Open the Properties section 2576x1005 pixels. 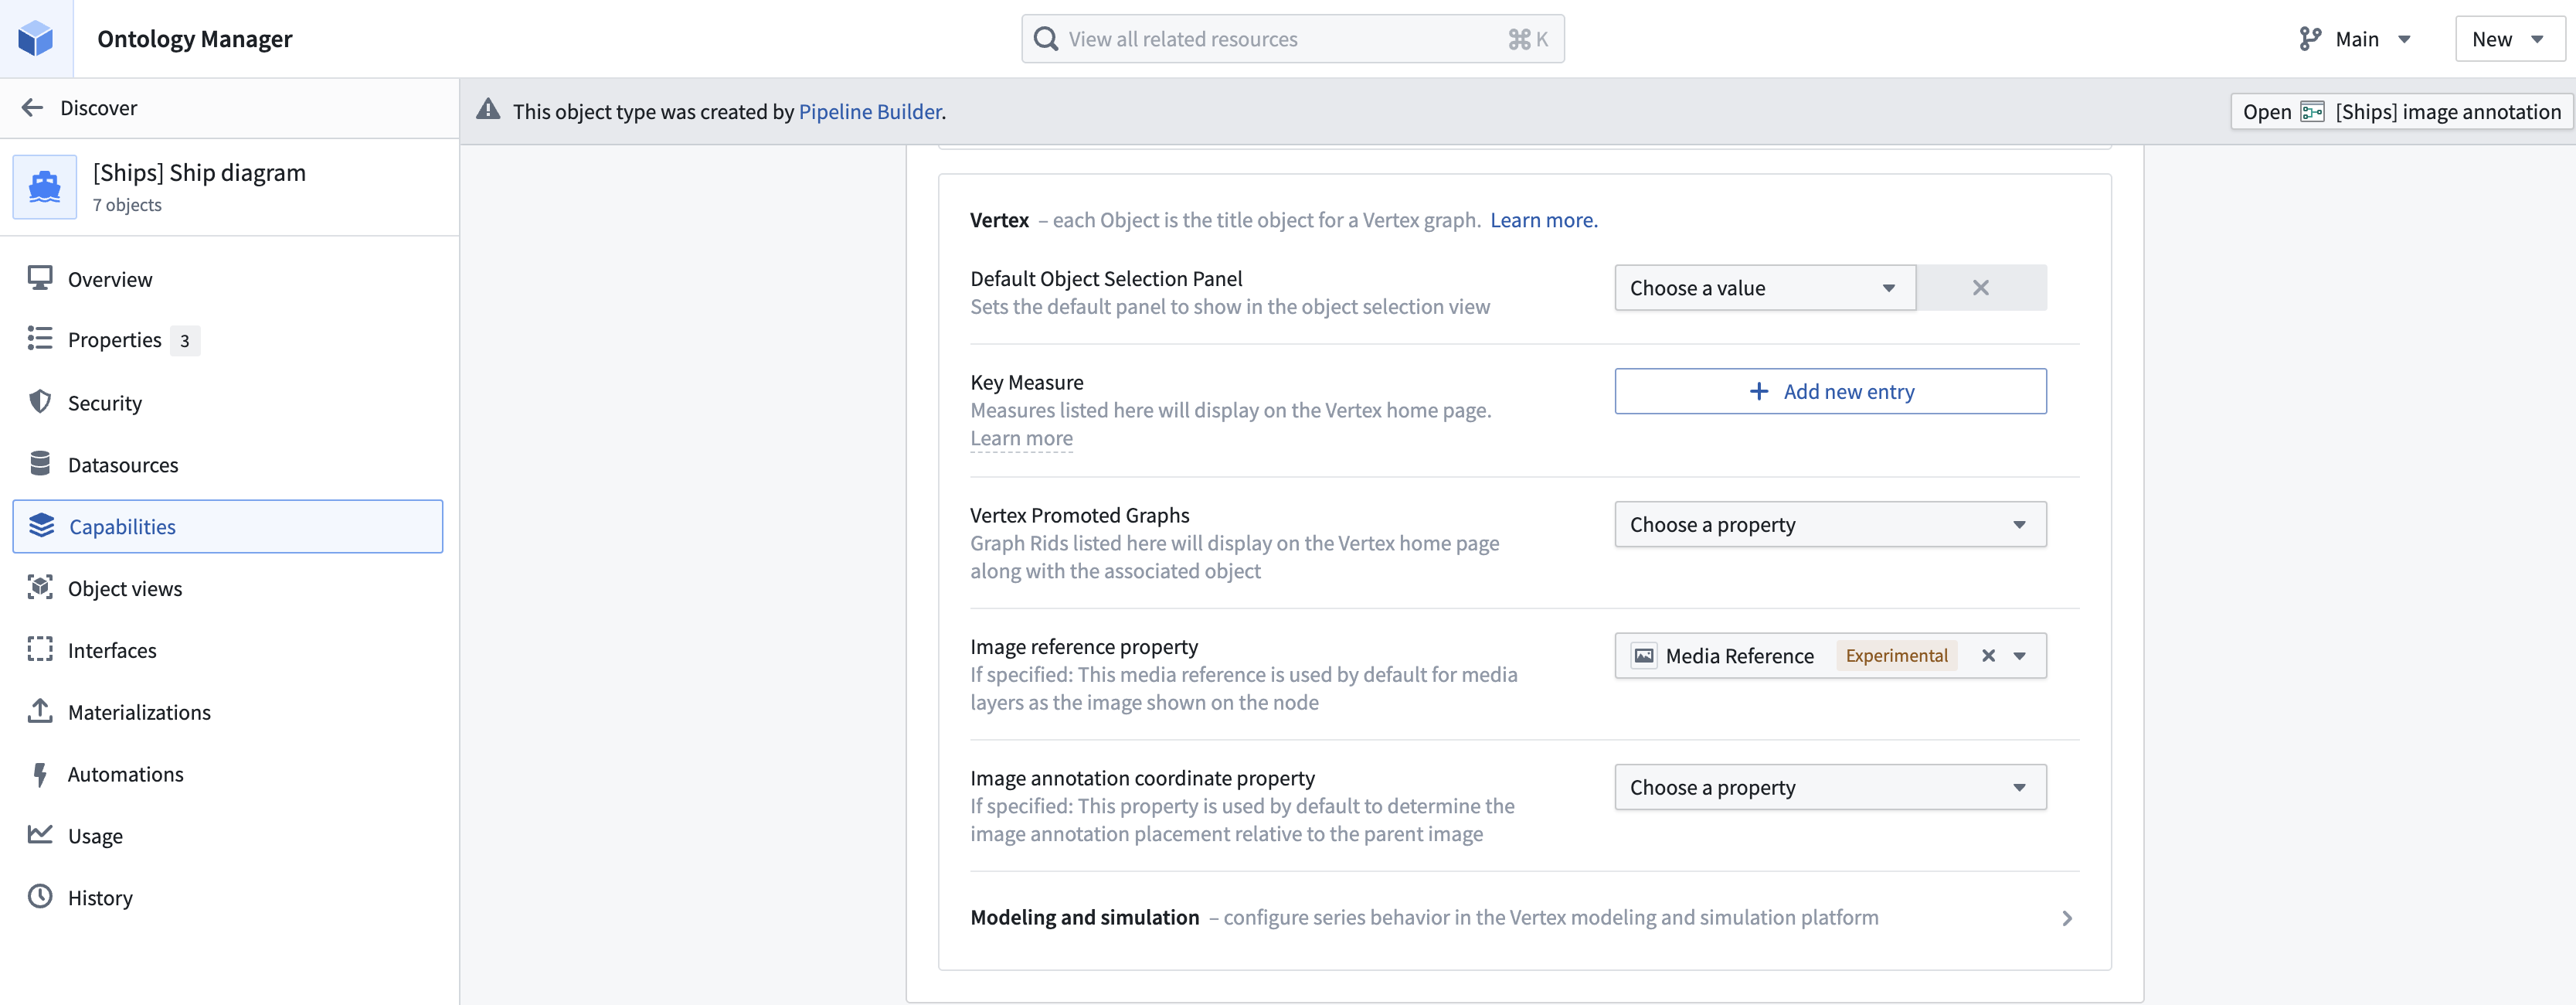tap(228, 340)
